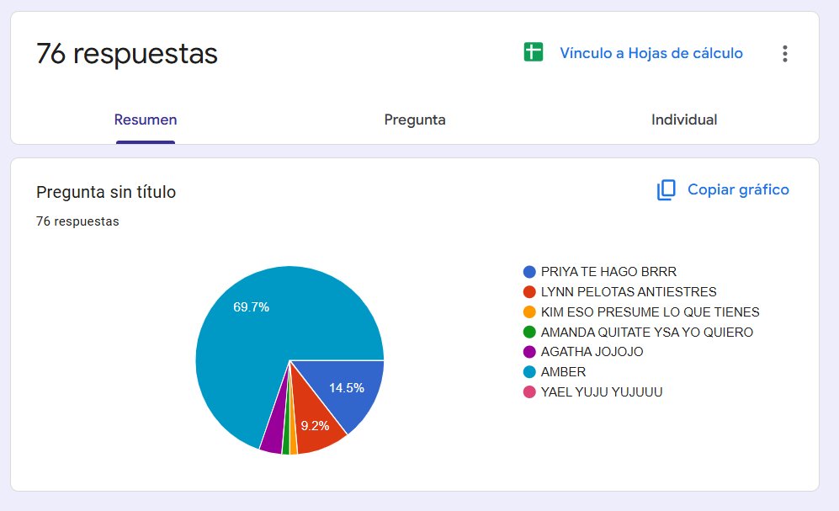Click blue legend dot for PRIYA
Image resolution: width=839 pixels, height=511 pixels.
coord(529,272)
